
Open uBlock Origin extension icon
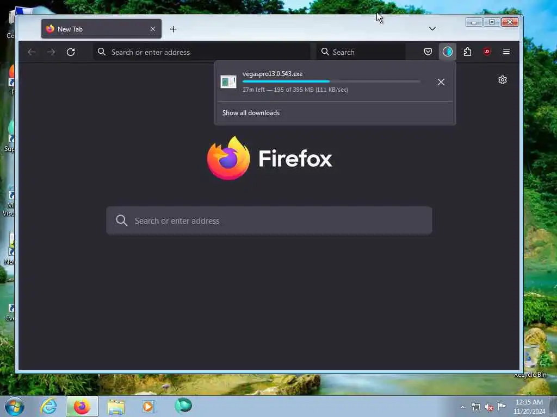click(487, 52)
